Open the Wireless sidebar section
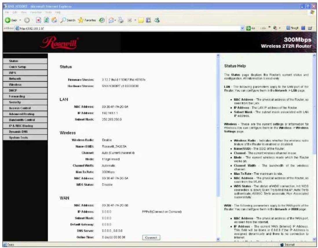This screenshot has height=248, width=318. click(25, 84)
